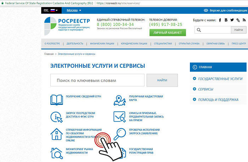Click the ГЛАВНАЯ sidebar back button
The height and width of the screenshot is (162, 248).
[x=218, y=67]
